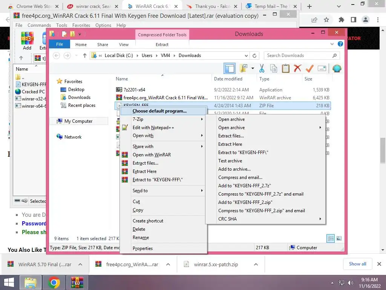Click Delete in context menu
The height and width of the screenshot is (290, 386).
[x=139, y=229]
